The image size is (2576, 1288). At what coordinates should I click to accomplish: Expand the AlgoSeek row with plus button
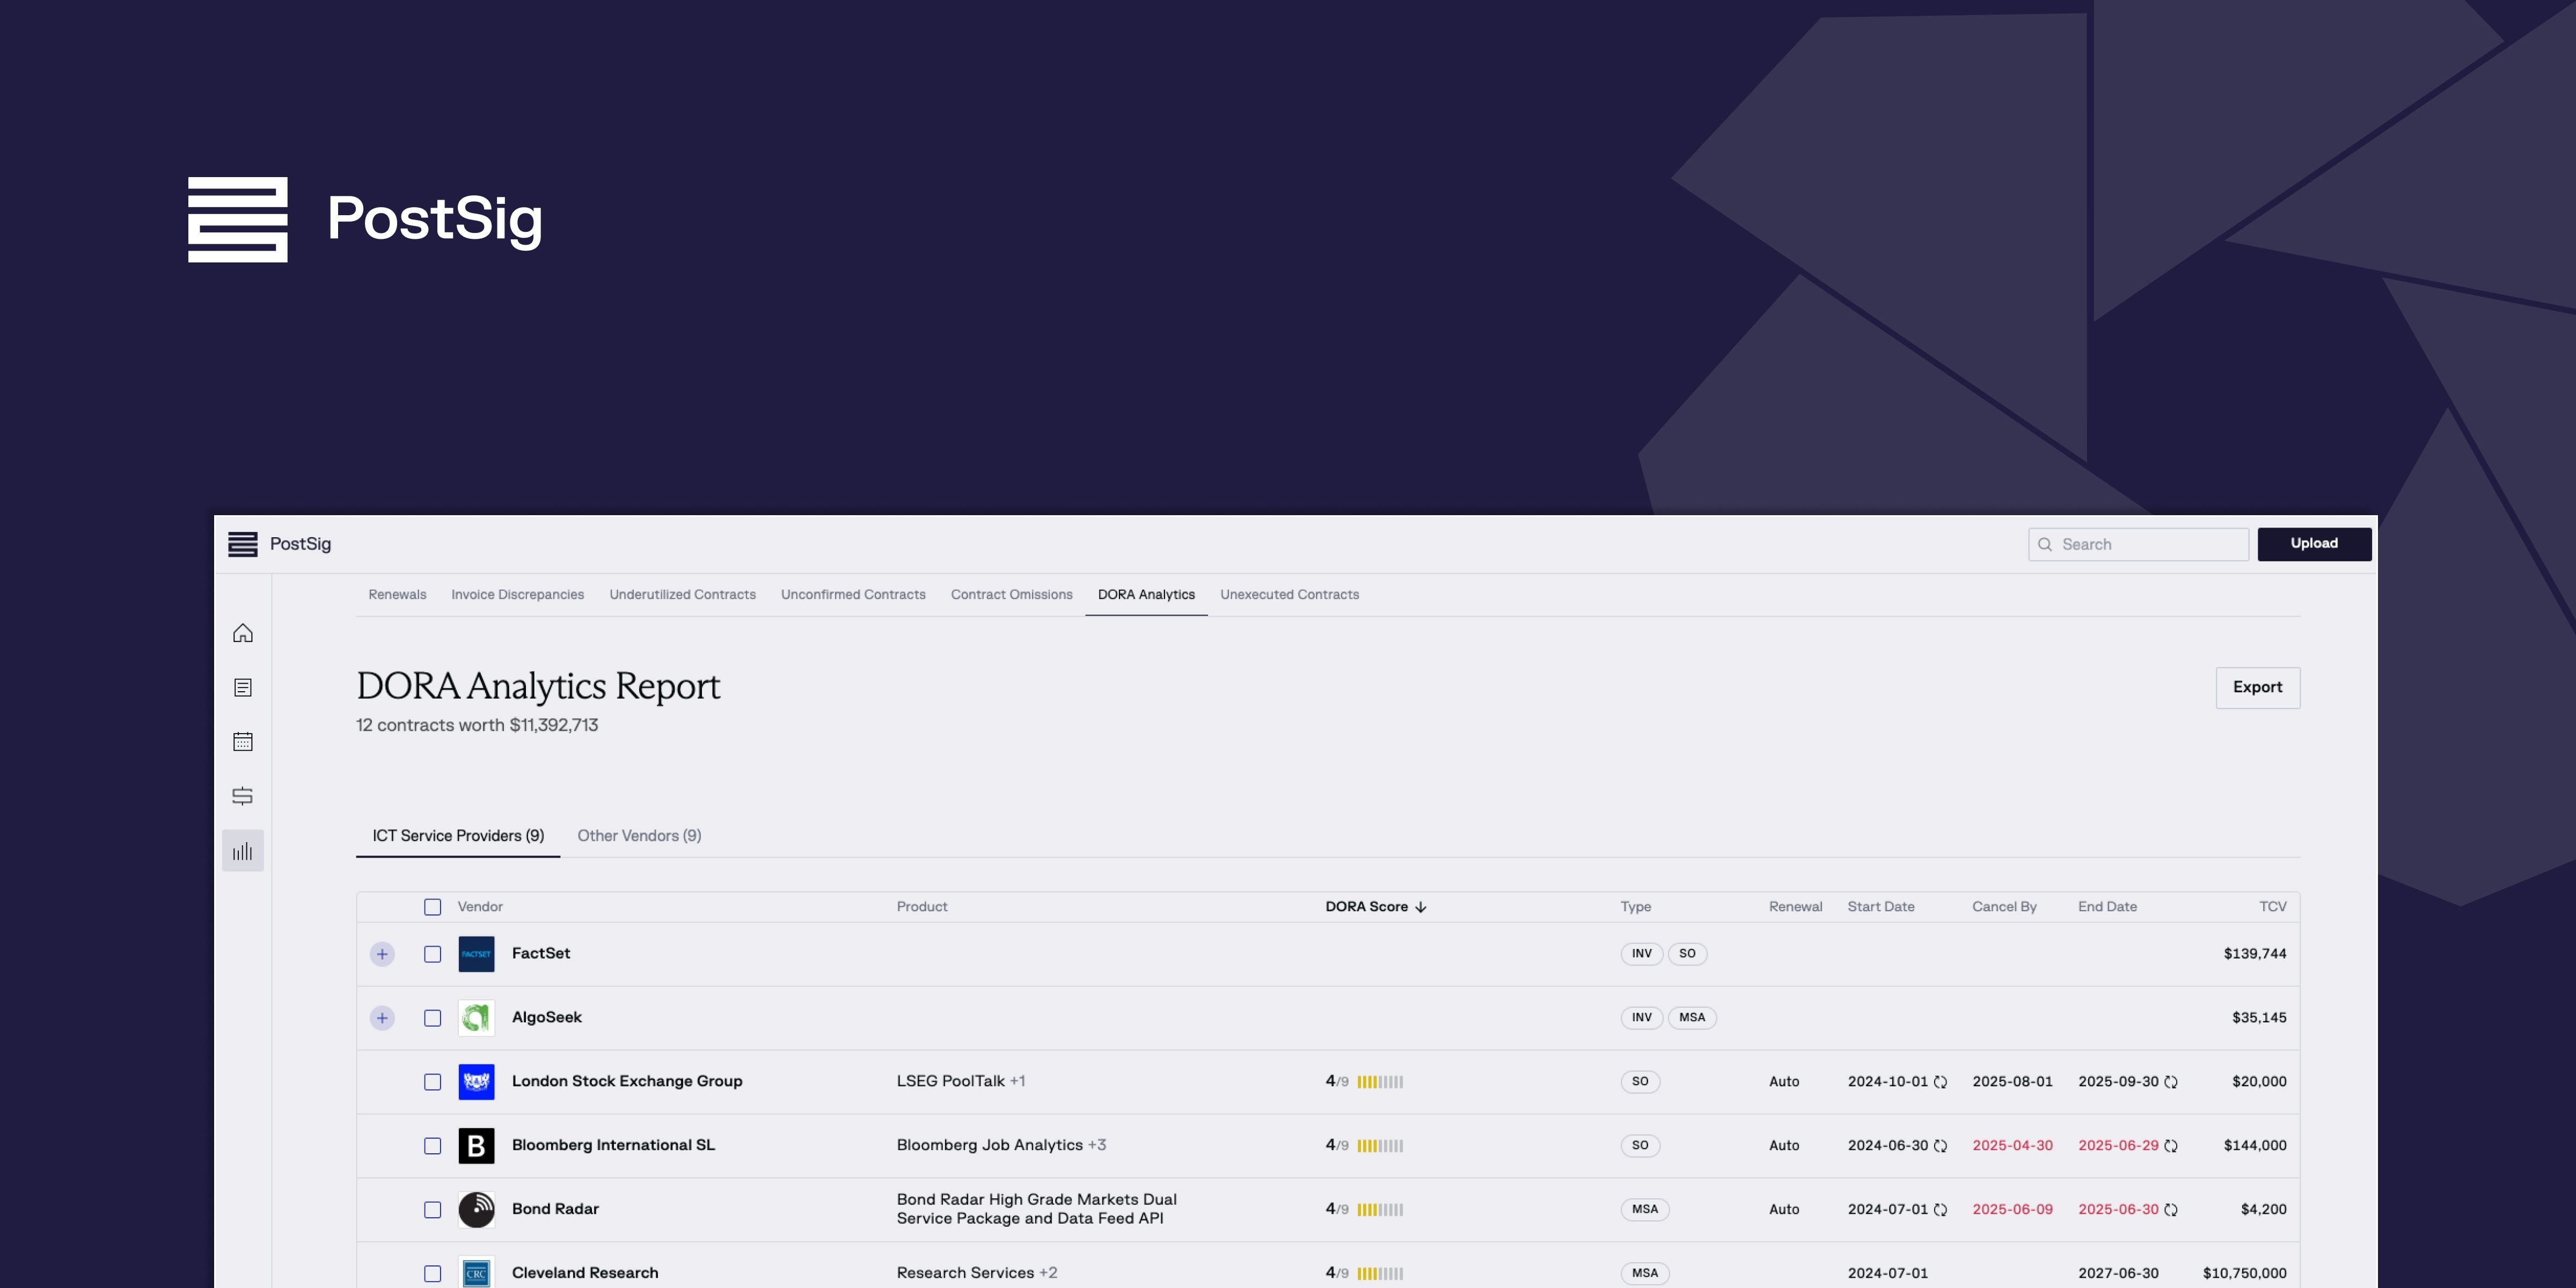(x=382, y=1018)
